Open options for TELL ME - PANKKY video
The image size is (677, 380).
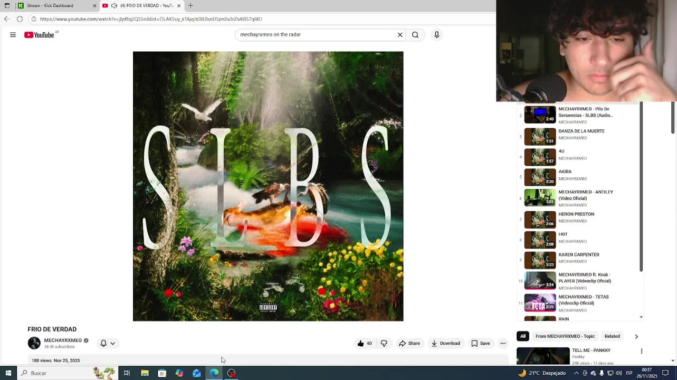(642, 351)
